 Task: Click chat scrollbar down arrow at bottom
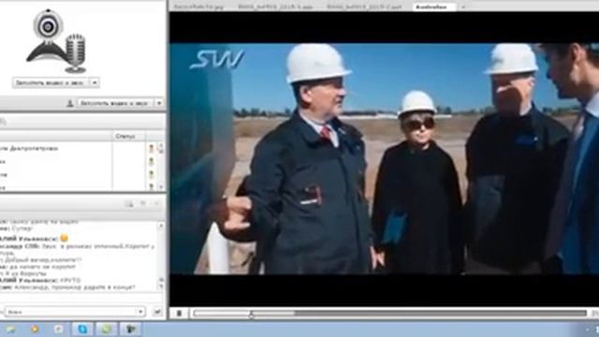click(161, 286)
